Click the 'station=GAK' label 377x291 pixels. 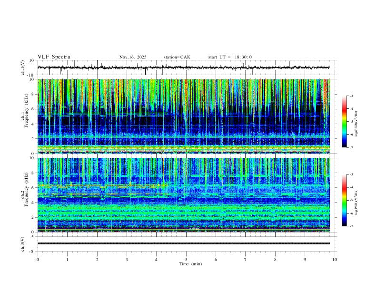pos(177,57)
